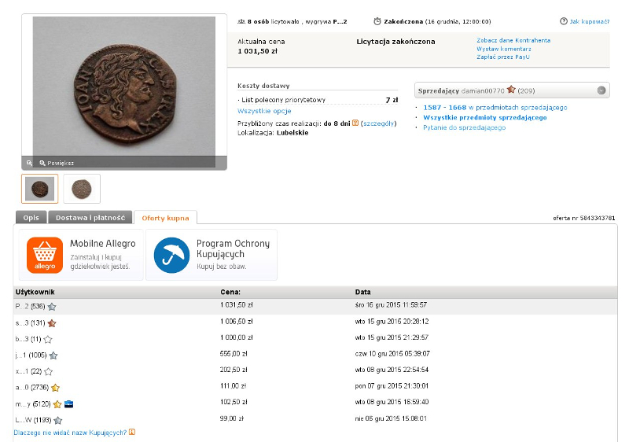Click Pytanie do sprzedającego link
The height and width of the screenshot is (442, 629).
464,127
